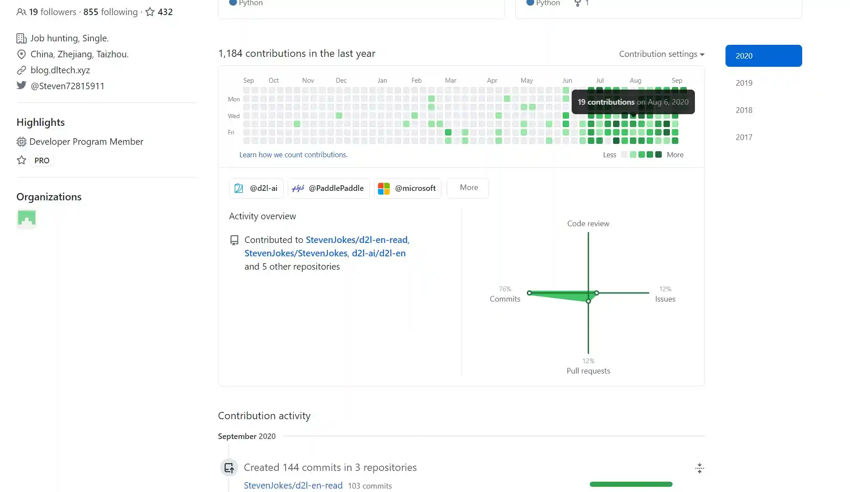Screen dimensions: 850x492
Task: Select the 2018 year filter
Action: coord(744,110)
